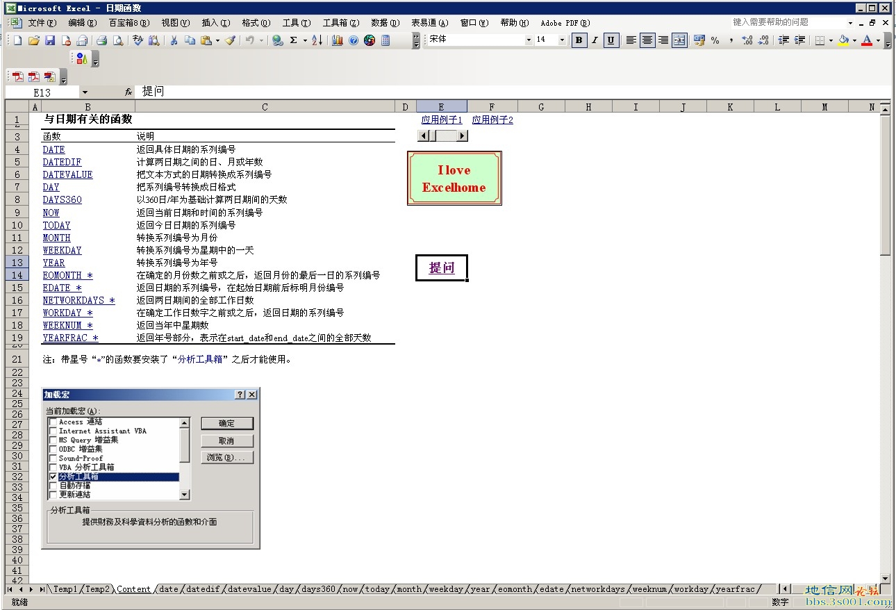Viewport: 896px width, 610px height.
Task: Align text left
Action: tap(631, 40)
